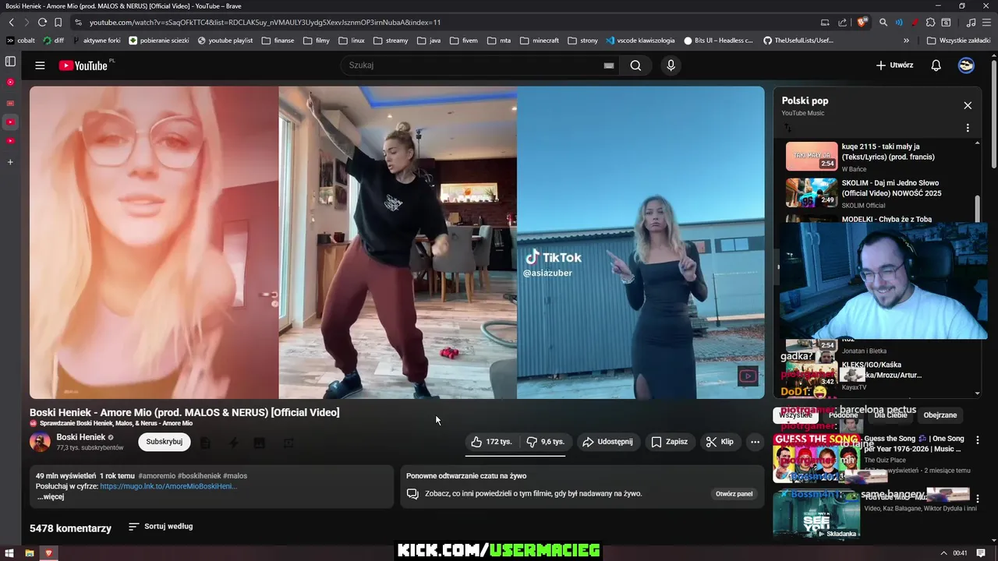Open Boski Heniek channel avatar
Viewport: 998px width, 561px height.
pos(40,442)
